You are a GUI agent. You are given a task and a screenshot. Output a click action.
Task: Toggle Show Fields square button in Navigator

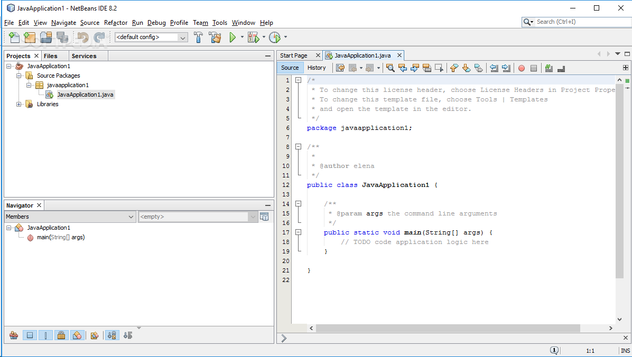30,335
